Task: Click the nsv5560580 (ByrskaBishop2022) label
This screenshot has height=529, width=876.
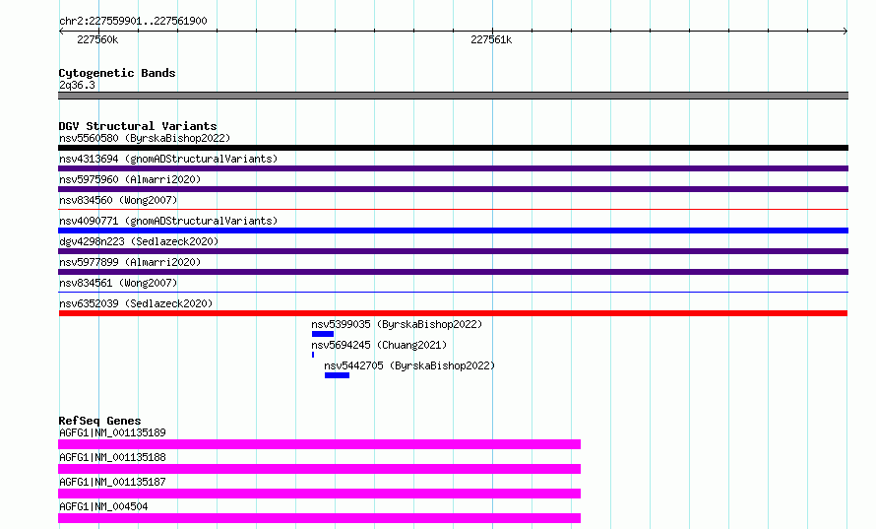Action: [145, 138]
